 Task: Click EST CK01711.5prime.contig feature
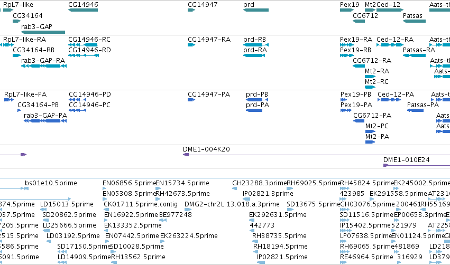click(106, 210)
